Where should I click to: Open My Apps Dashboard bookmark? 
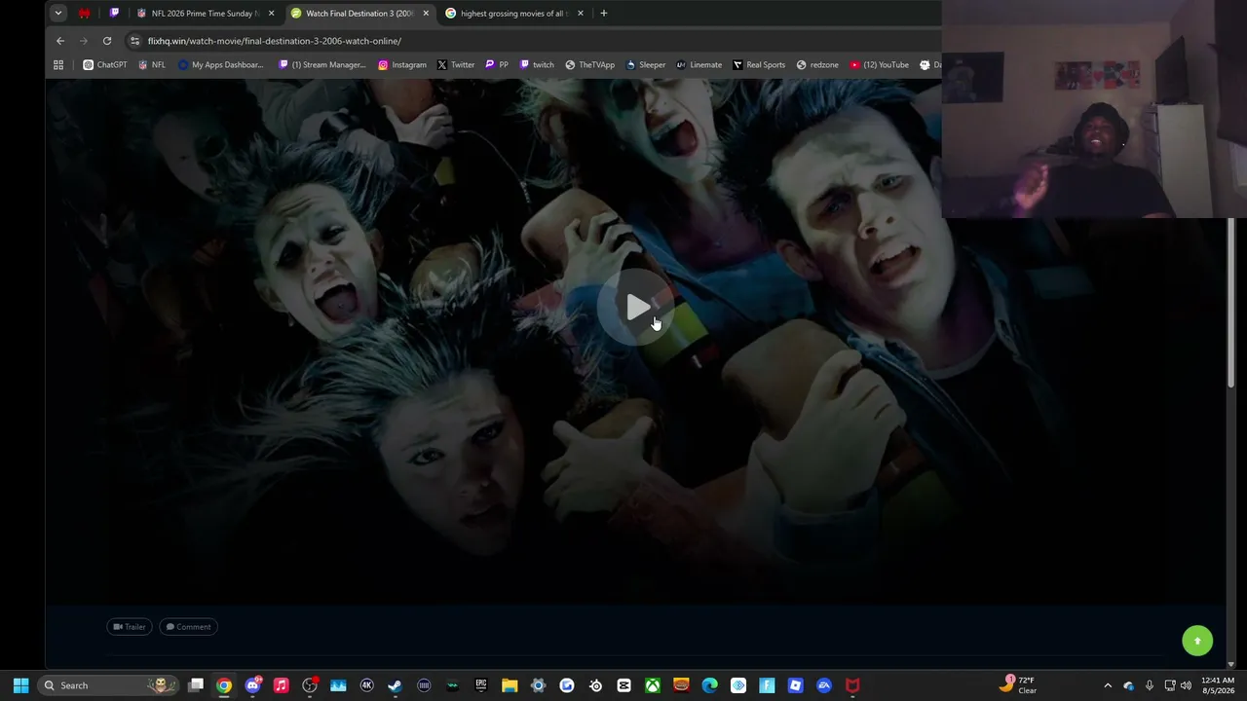click(x=221, y=65)
